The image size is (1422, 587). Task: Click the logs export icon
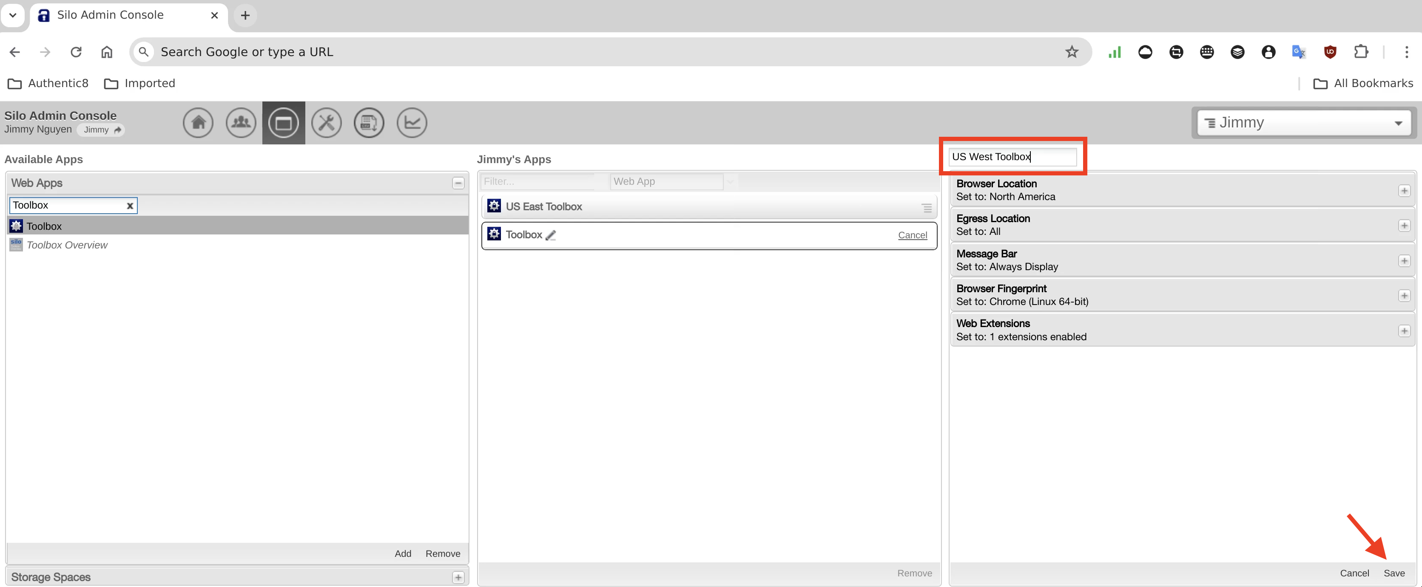point(369,122)
